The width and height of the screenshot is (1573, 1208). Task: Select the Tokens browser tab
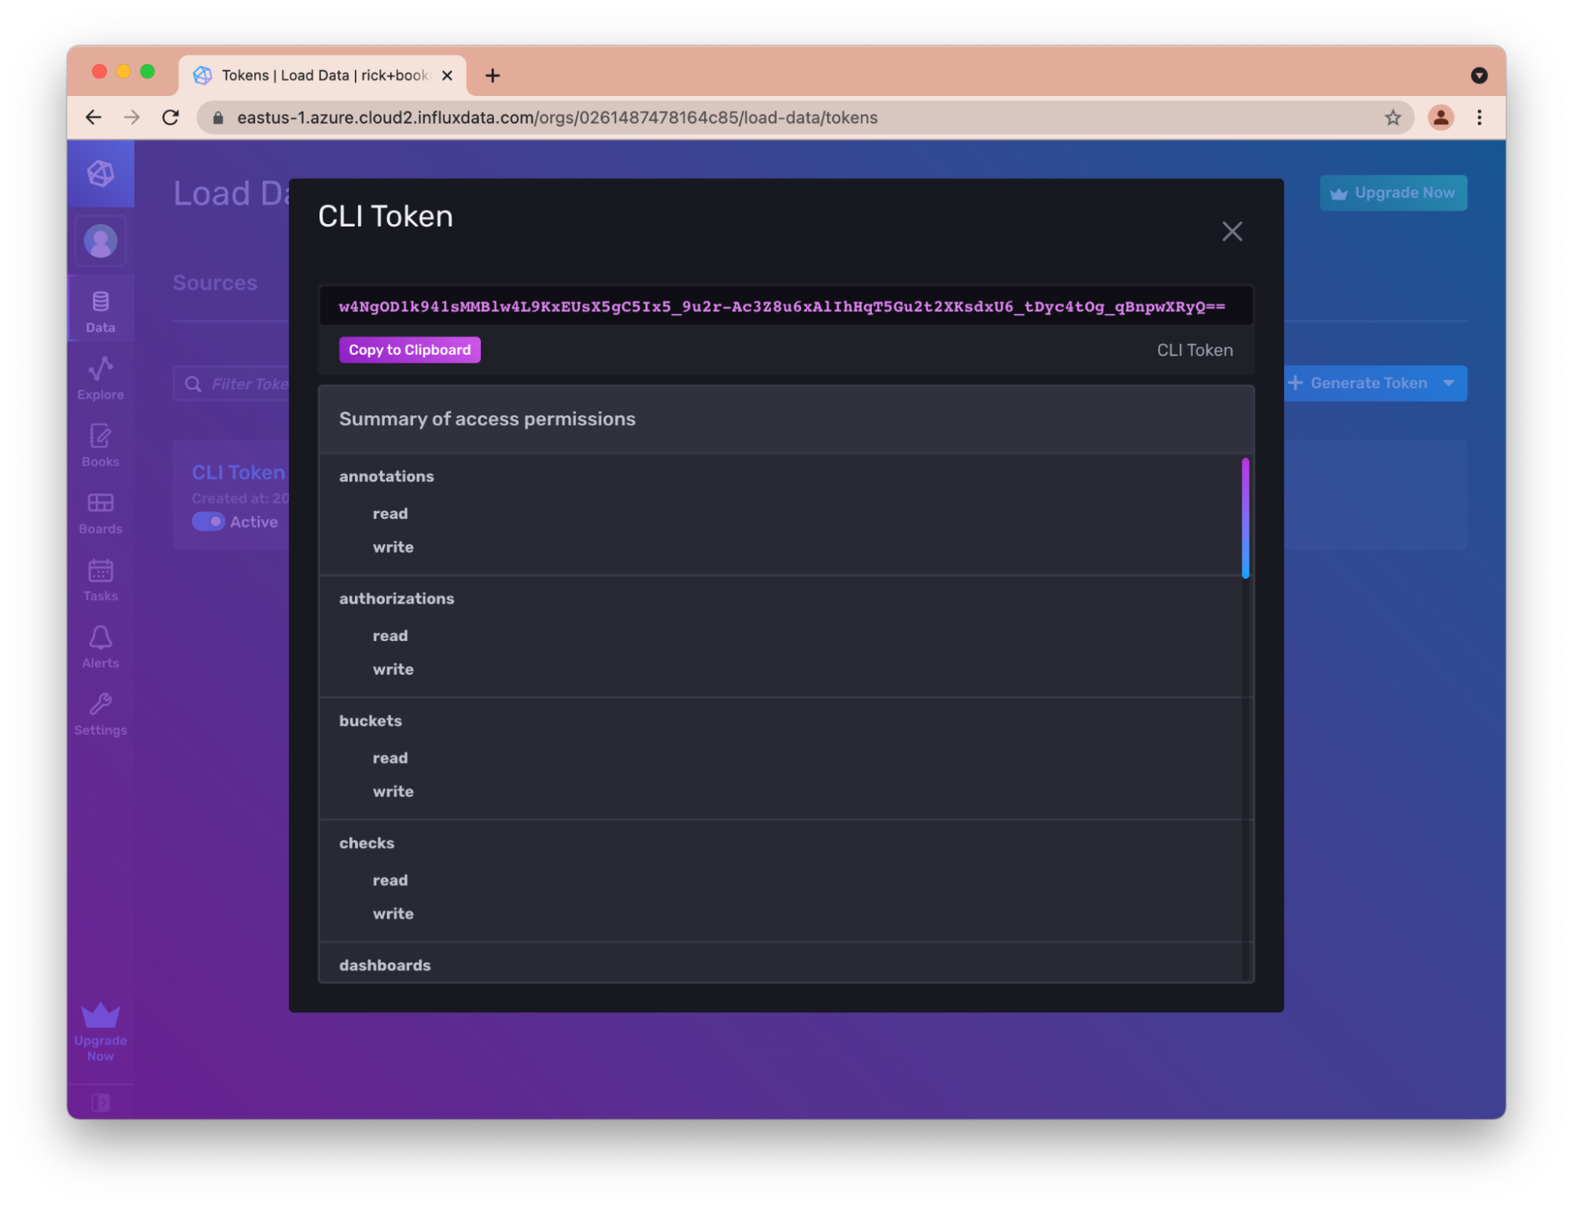323,75
